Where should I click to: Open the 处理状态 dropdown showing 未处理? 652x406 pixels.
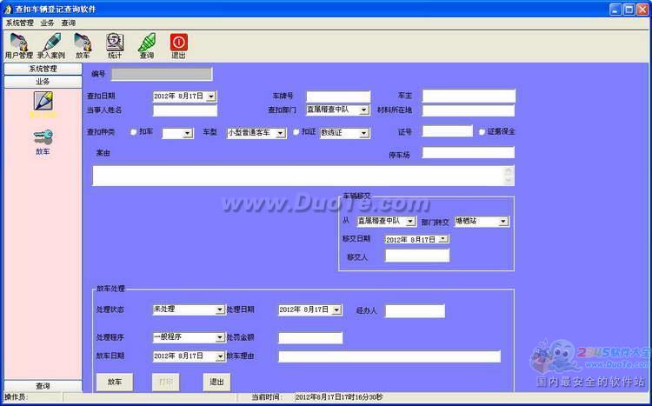click(x=220, y=309)
